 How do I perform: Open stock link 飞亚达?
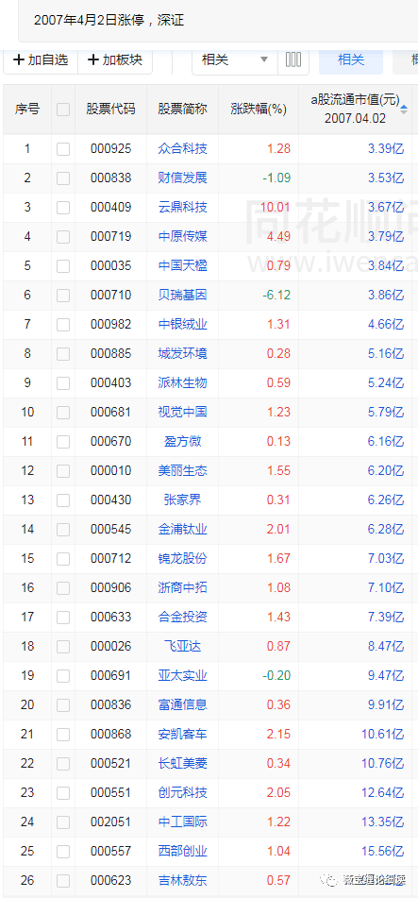(x=183, y=646)
